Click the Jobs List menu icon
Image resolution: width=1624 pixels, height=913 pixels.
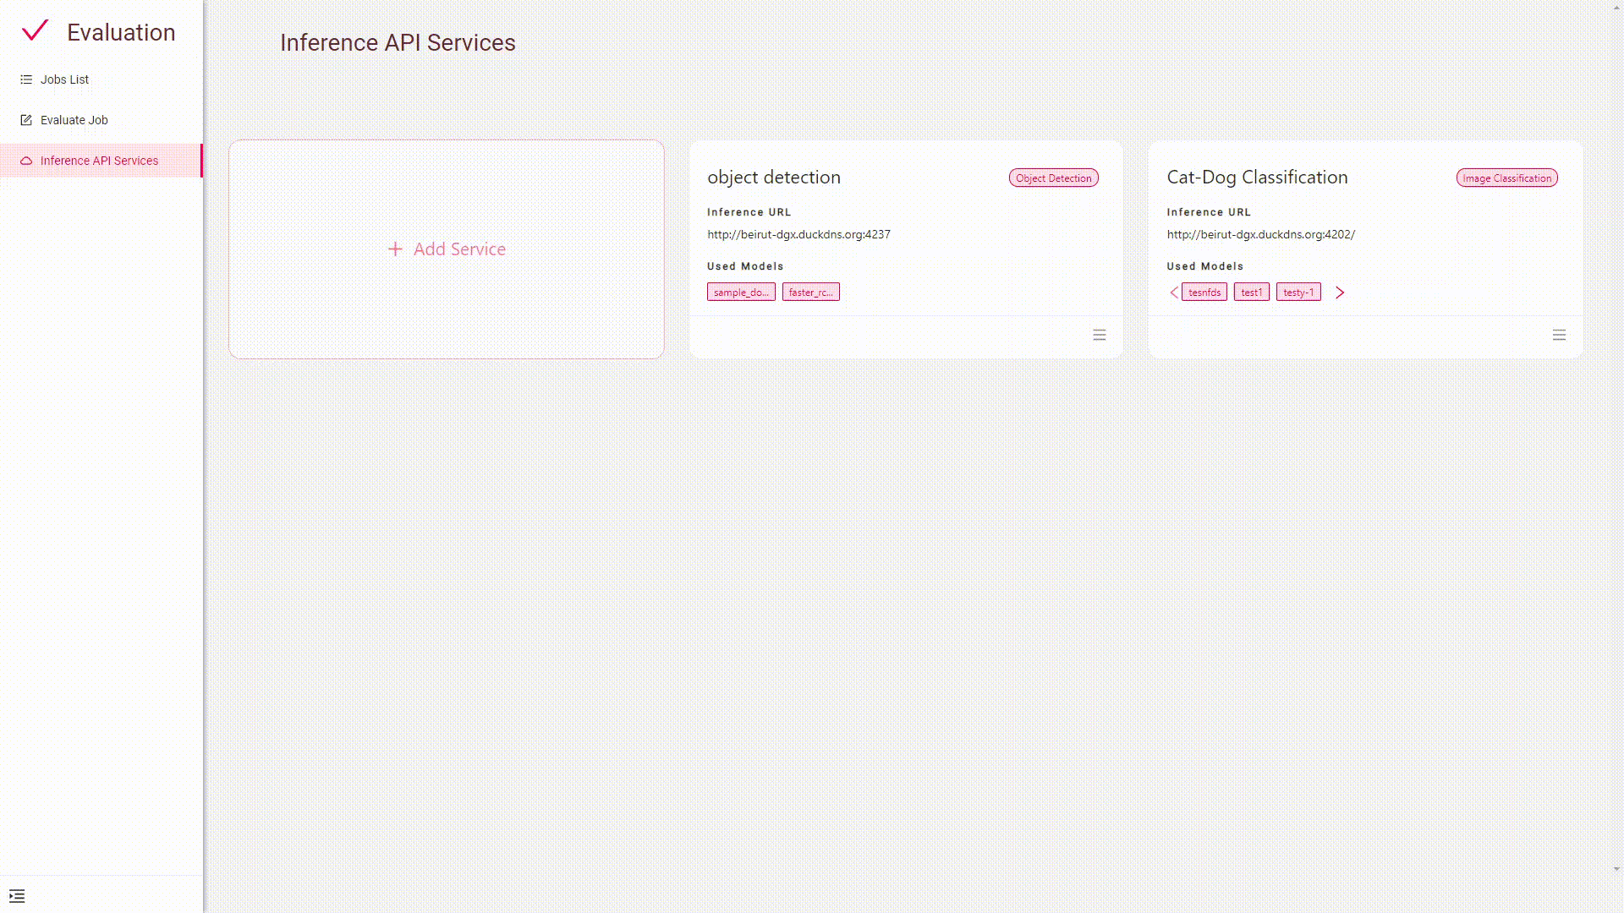point(26,79)
